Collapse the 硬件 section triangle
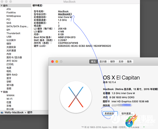This screenshot has width=158, height=129. (x=2, y=6)
